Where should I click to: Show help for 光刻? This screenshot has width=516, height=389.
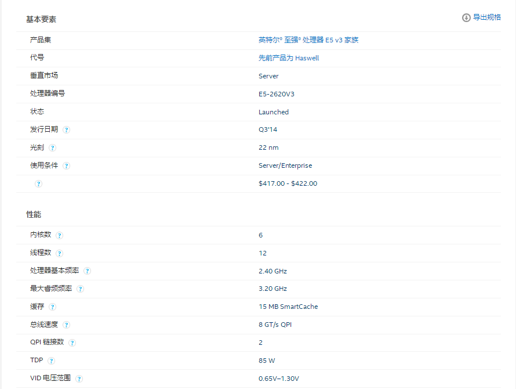pos(52,147)
